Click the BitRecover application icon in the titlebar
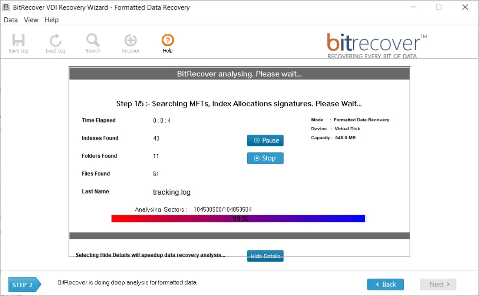Viewport: 479px width, 296px height. [6, 7]
